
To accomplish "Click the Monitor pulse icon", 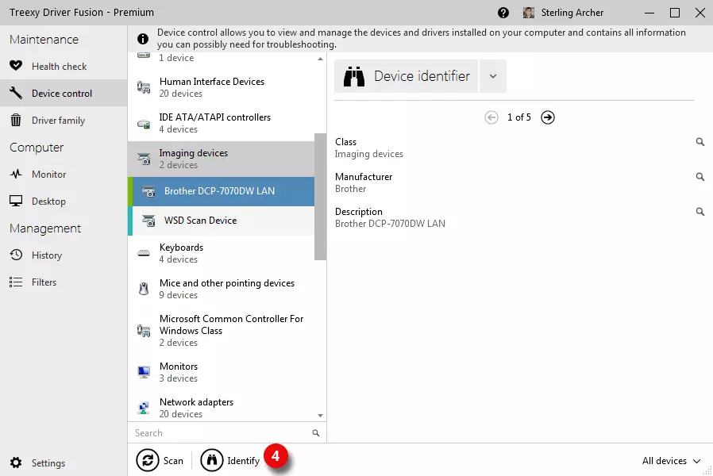I will (x=16, y=174).
